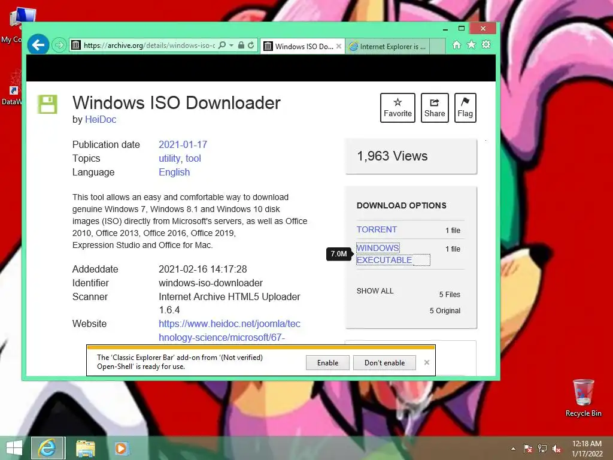This screenshot has height=460, width=613.
Task: Maximize the Internet Explorer window
Action: pyautogui.click(x=462, y=29)
